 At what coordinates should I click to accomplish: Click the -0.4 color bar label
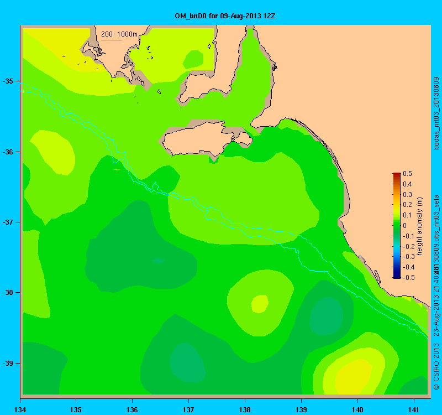point(408,267)
